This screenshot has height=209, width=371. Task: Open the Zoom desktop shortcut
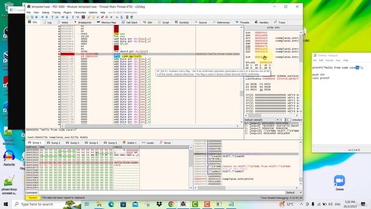pos(339,183)
